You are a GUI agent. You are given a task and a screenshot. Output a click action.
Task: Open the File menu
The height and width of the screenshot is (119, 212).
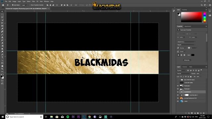coord(6,1)
